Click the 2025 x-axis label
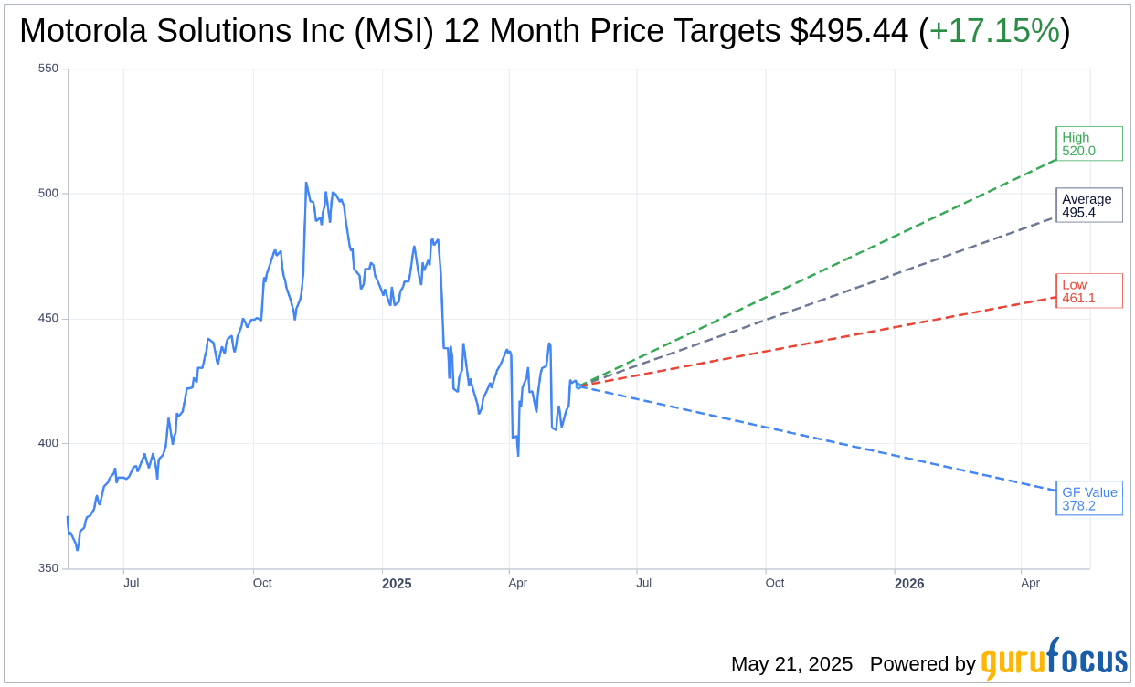Image resolution: width=1135 pixels, height=687 pixels. [x=397, y=583]
